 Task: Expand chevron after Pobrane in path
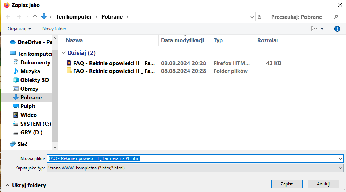(x=127, y=17)
